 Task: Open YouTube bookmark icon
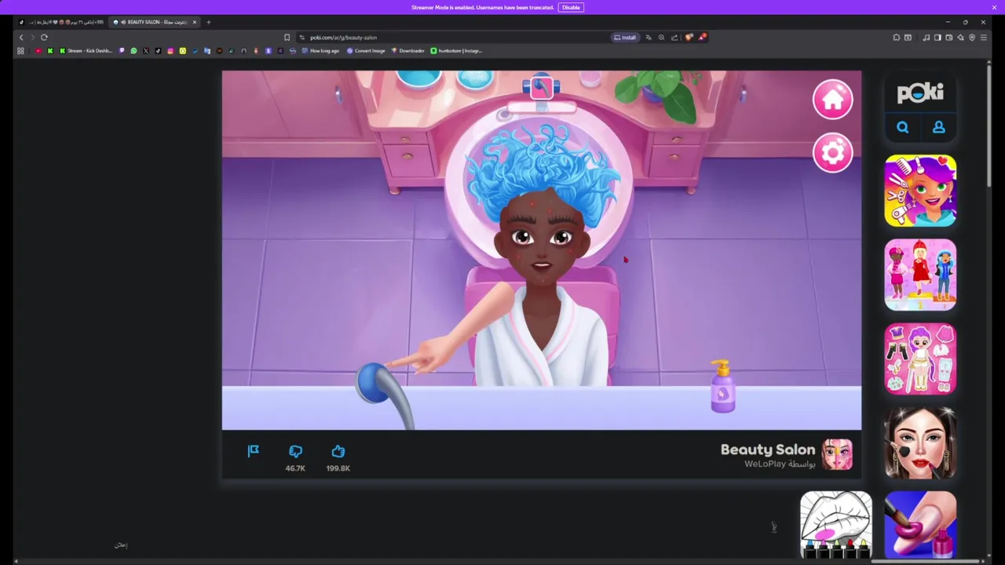click(38, 50)
